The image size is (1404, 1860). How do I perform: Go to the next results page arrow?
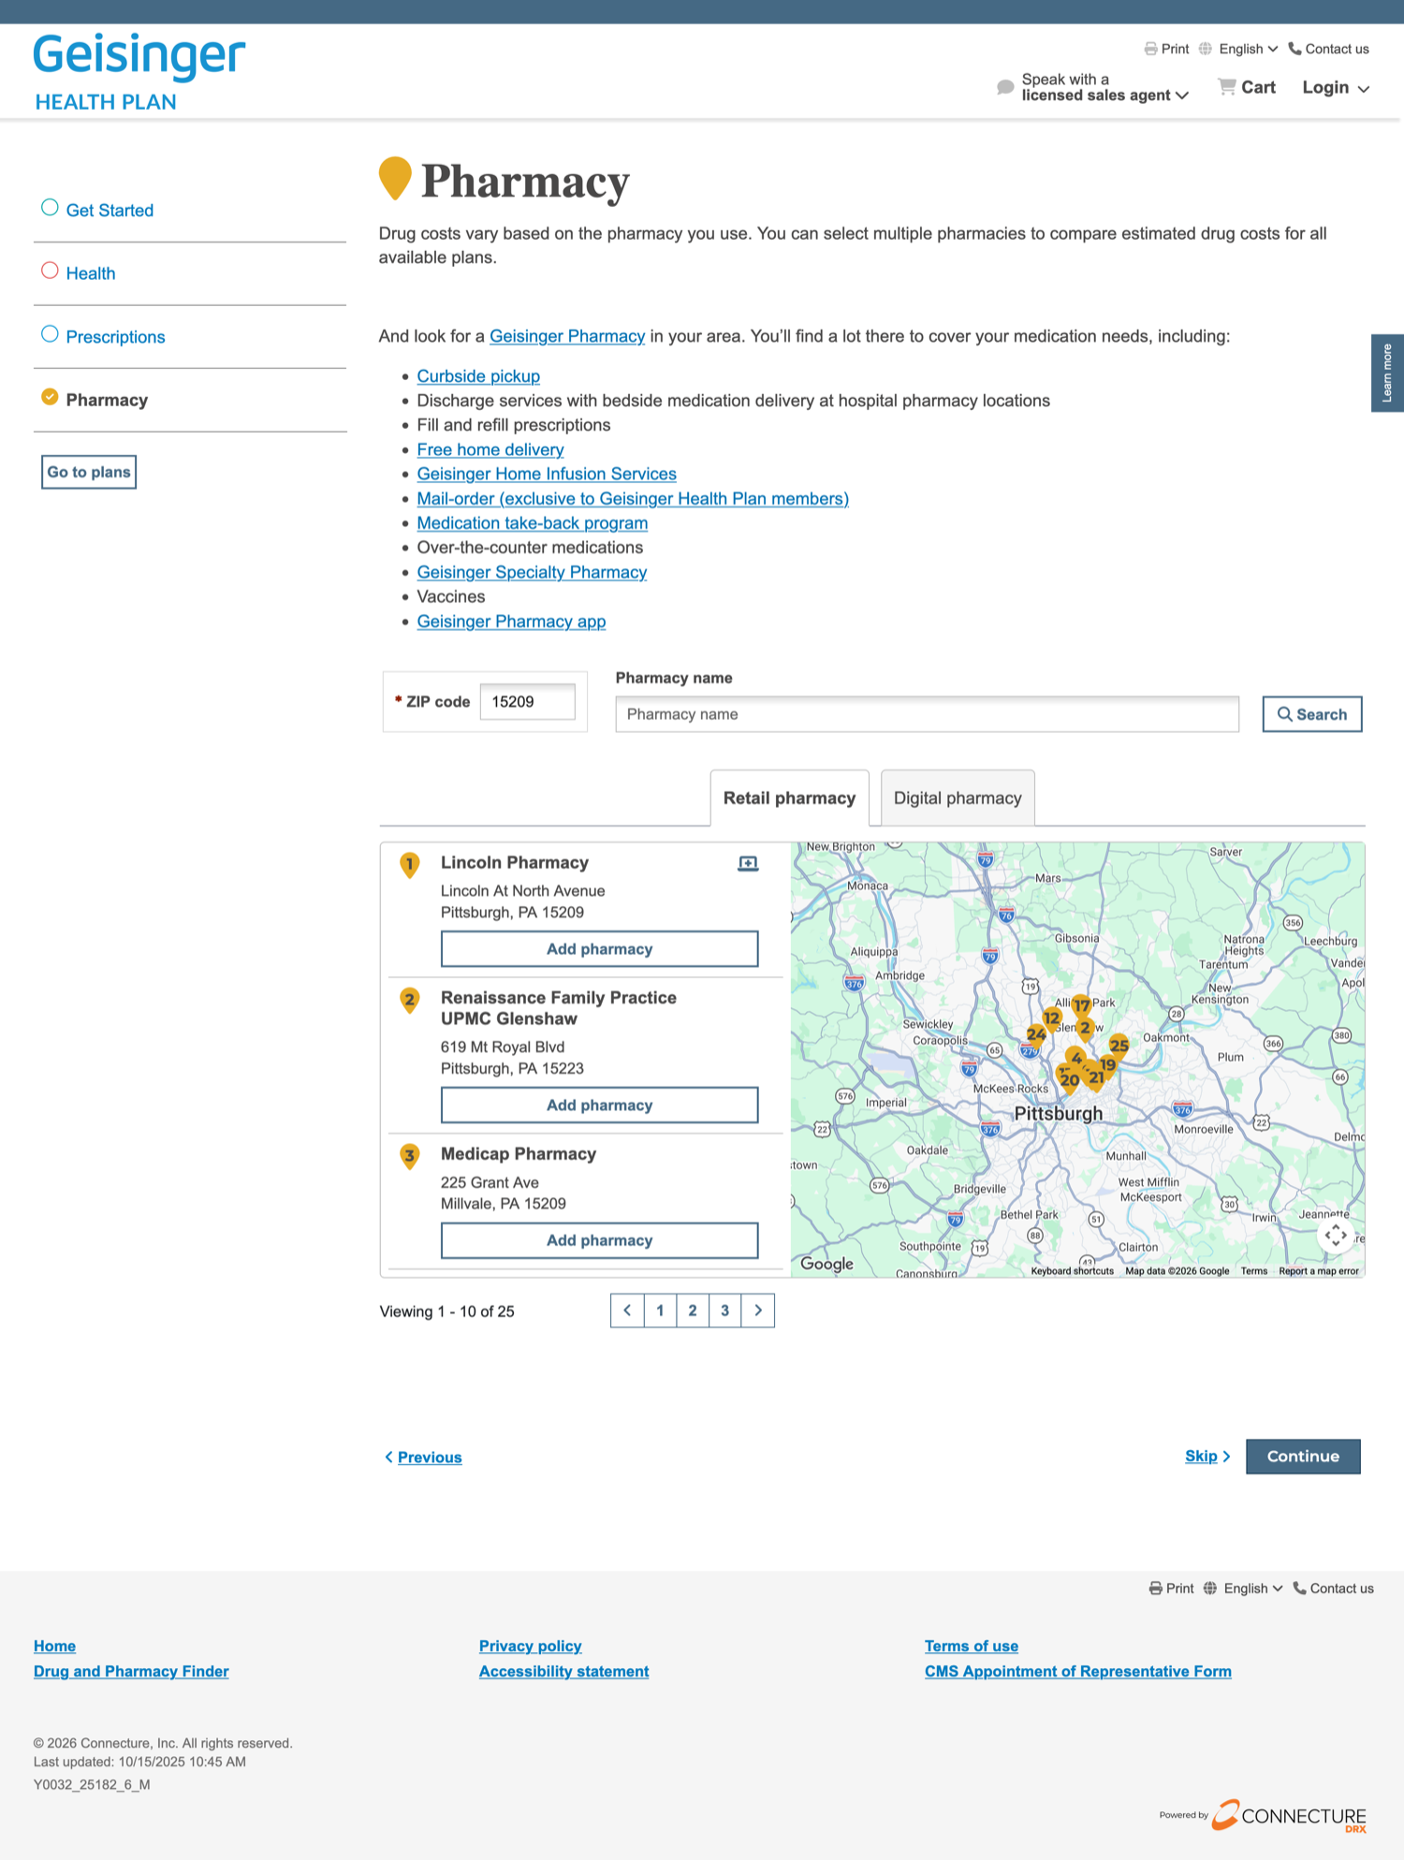pos(758,1311)
